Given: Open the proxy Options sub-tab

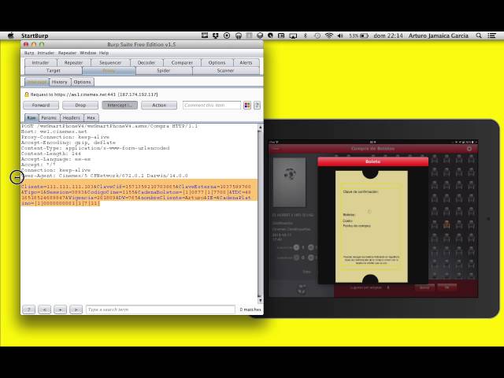Looking at the screenshot, I should point(82,82).
